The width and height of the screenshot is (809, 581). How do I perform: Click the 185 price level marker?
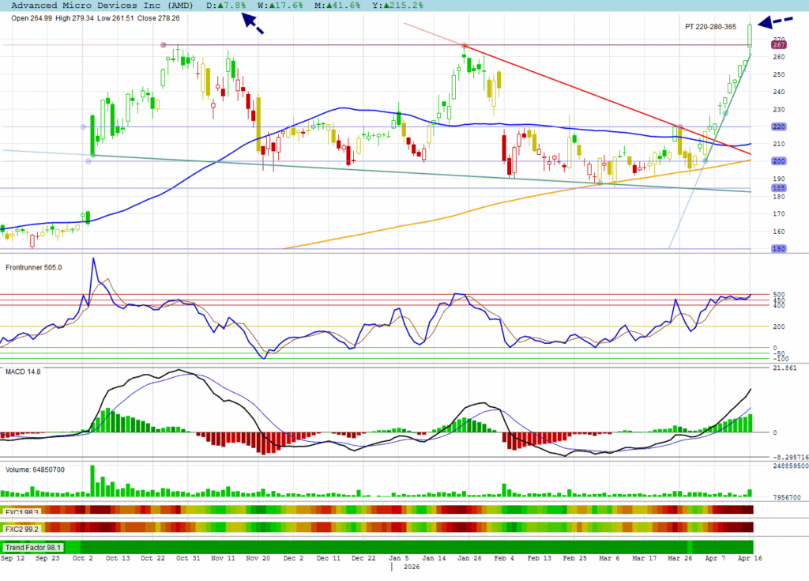(778, 188)
